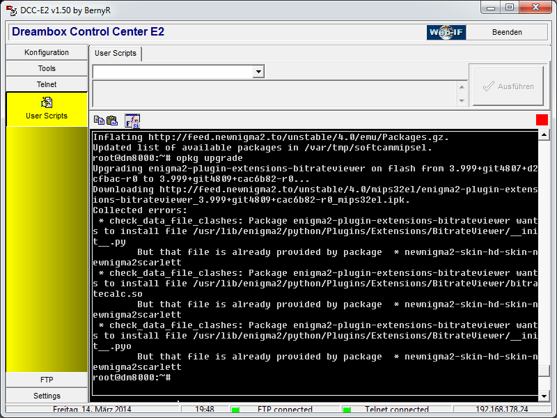Open the Telnet section in the sidebar
The image size is (557, 418).
[x=47, y=84]
